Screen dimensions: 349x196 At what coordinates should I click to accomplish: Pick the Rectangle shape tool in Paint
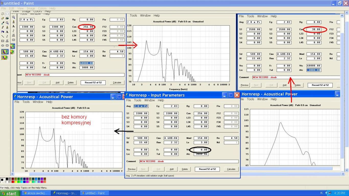[x=3, y=41]
